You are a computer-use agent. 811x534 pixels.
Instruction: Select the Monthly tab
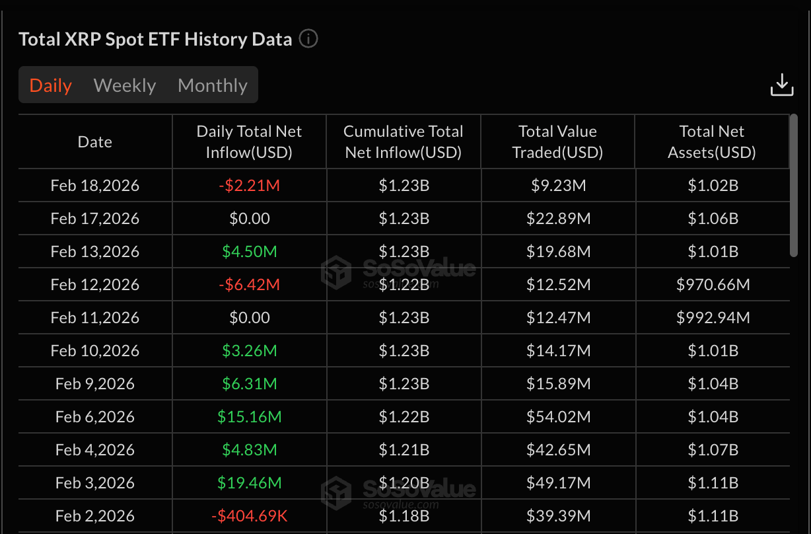(213, 85)
